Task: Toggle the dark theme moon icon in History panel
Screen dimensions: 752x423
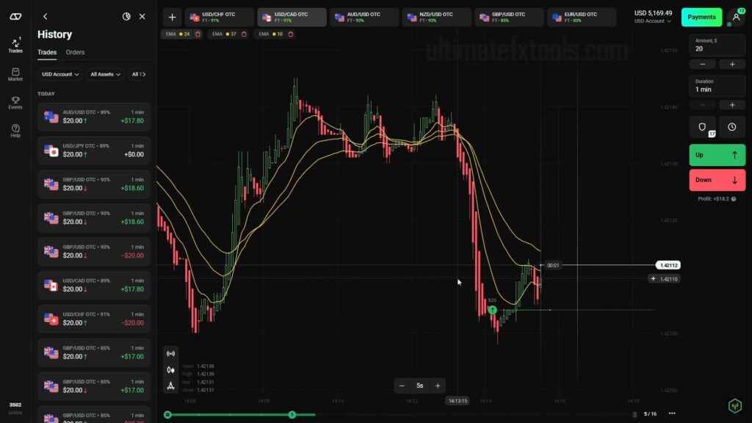Action: click(126, 16)
